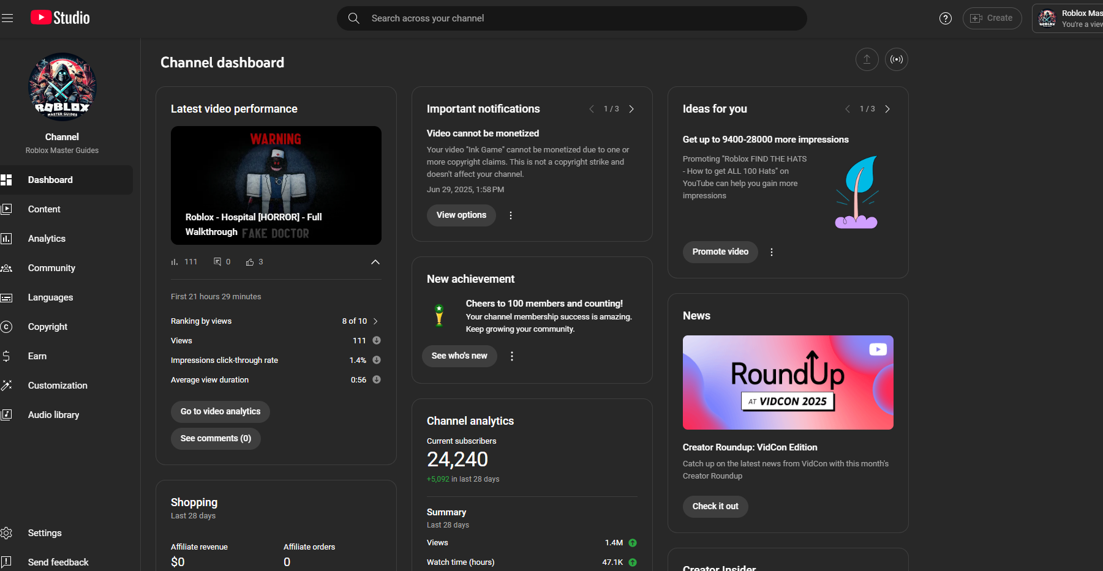Click the 24,240 subscriber count

coord(457,460)
